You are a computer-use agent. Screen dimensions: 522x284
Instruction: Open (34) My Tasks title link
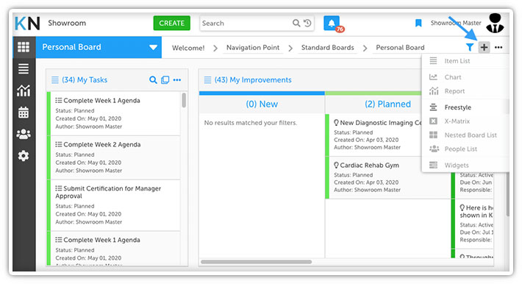click(x=85, y=80)
